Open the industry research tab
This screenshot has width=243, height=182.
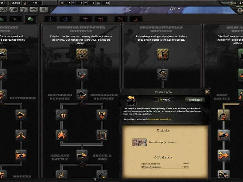tap(136, 19)
